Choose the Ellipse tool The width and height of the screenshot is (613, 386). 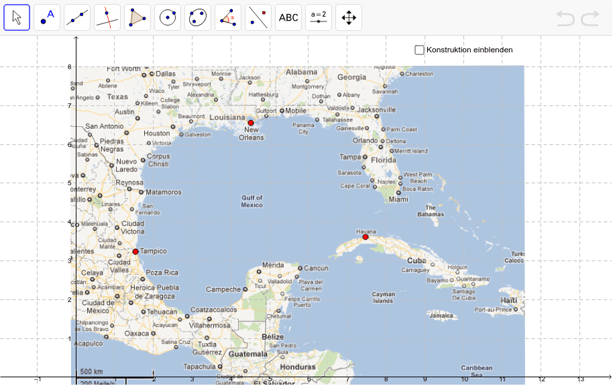click(x=198, y=17)
